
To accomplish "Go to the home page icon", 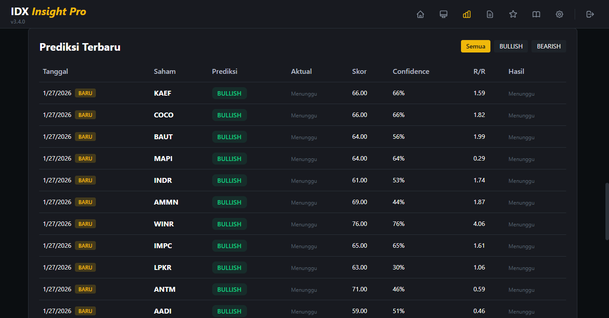I will pyautogui.click(x=420, y=14).
